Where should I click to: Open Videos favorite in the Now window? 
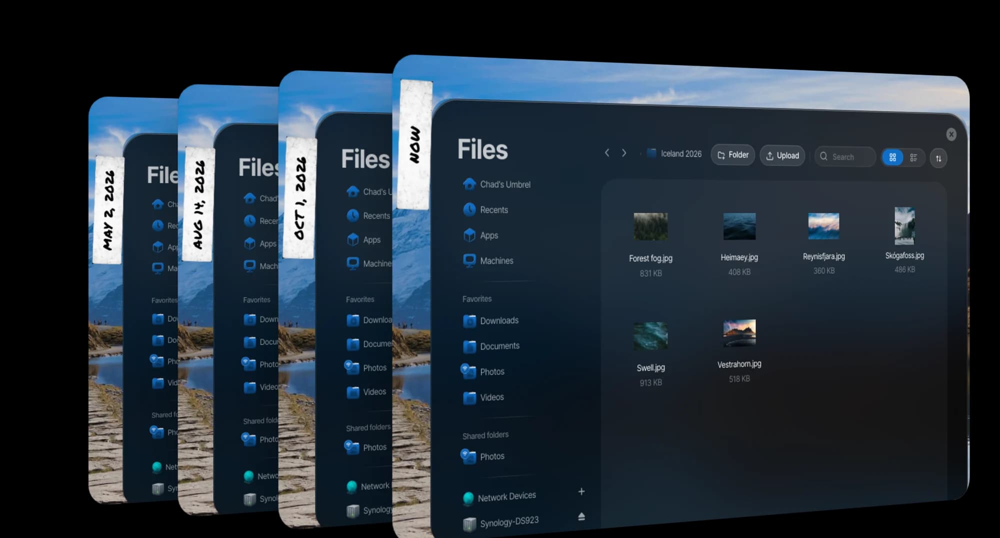(x=483, y=397)
